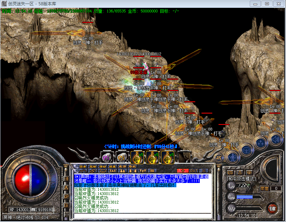Click the 1430013812/1430013812 HP label above player
The height and width of the screenshot is (222, 286).
pos(139,54)
